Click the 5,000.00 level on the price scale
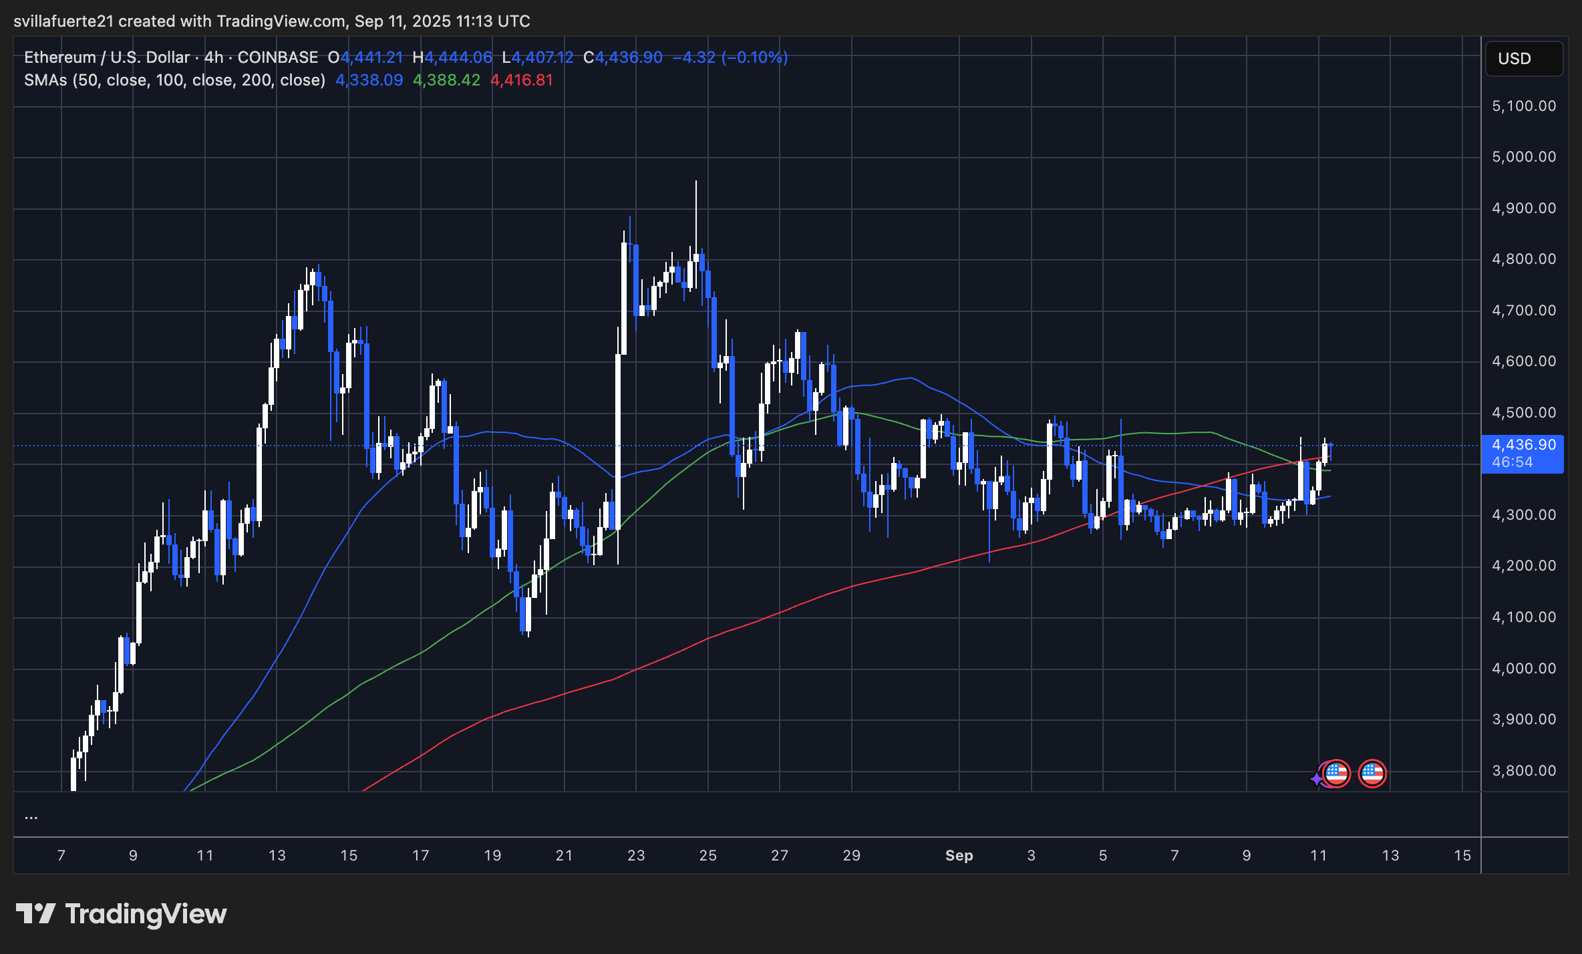 [1525, 156]
